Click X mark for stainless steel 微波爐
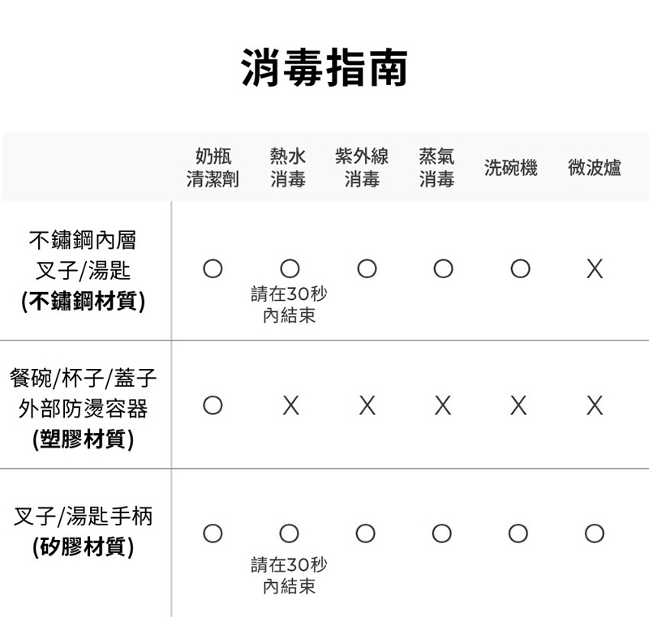The height and width of the screenshot is (617, 649). [595, 269]
